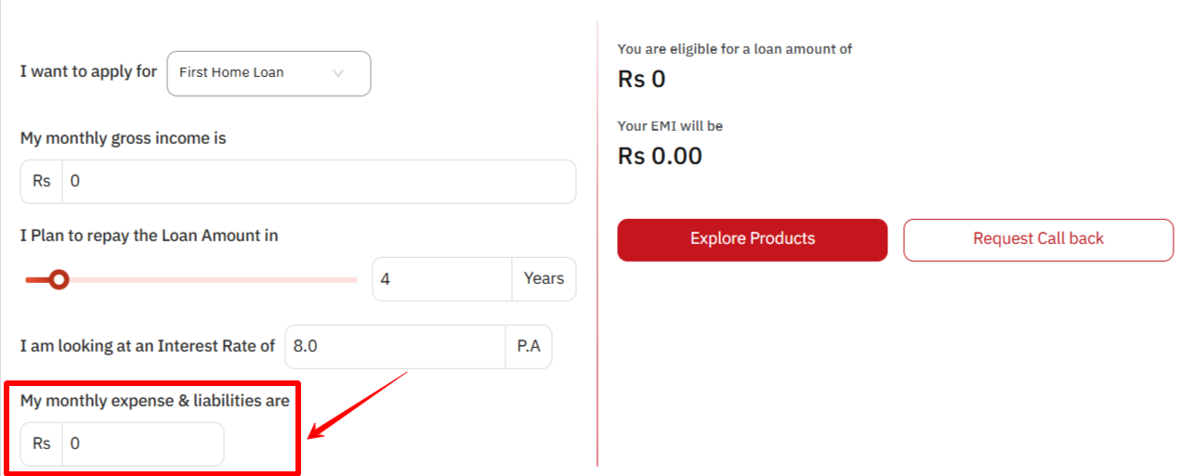This screenshot has height=476, width=1180.
Task: Click 'I am looking at an Interest Rate of' label
Action: (x=148, y=346)
